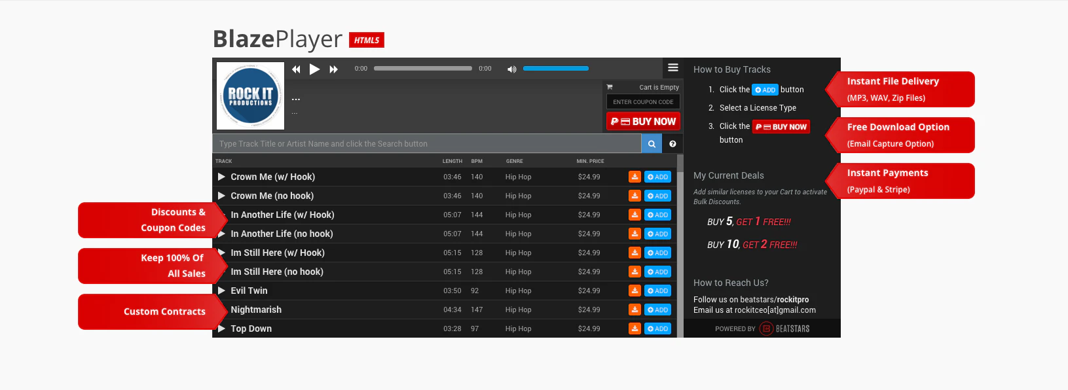Download Top Down via orange icon
This screenshot has height=390, width=1068.
point(635,328)
